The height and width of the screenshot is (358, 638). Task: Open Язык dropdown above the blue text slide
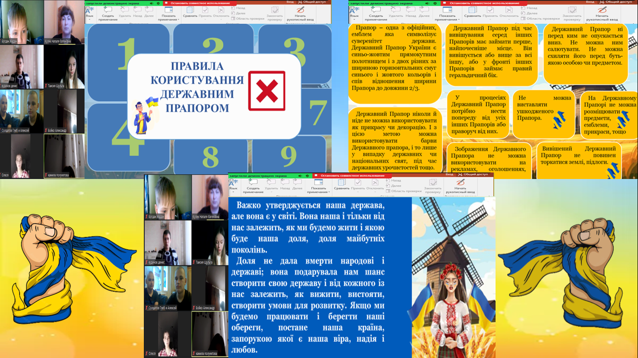point(233,185)
